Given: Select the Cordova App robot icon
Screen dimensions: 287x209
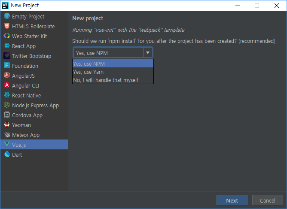Looking at the screenshot, I should point(7,115).
